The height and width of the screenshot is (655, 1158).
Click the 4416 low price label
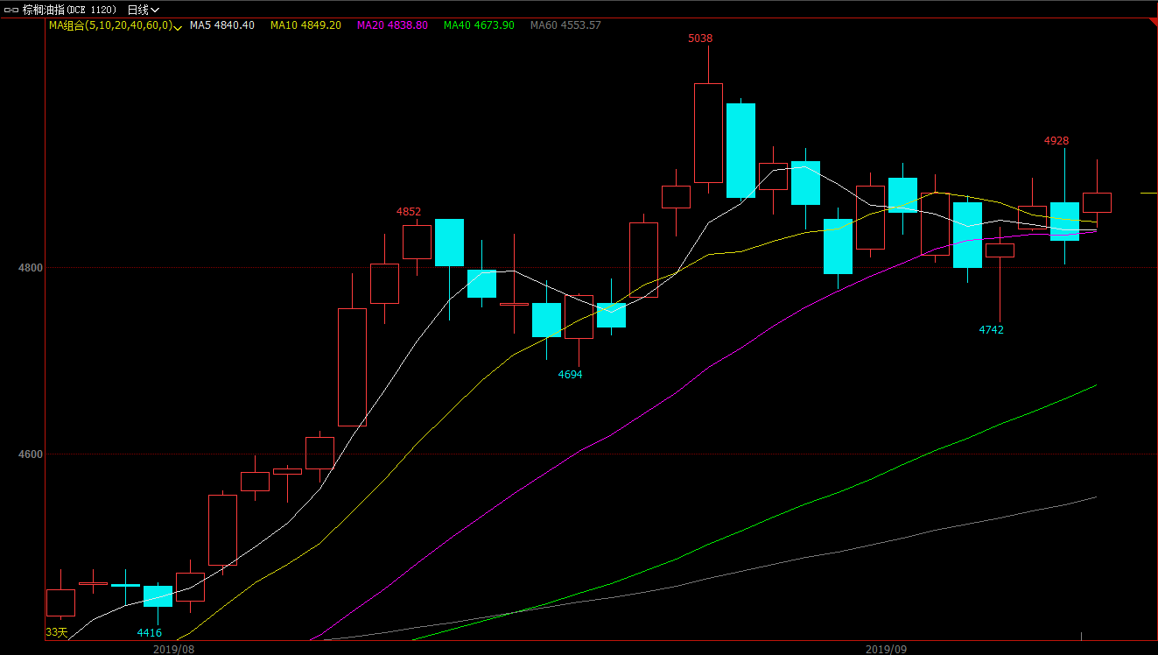(150, 633)
